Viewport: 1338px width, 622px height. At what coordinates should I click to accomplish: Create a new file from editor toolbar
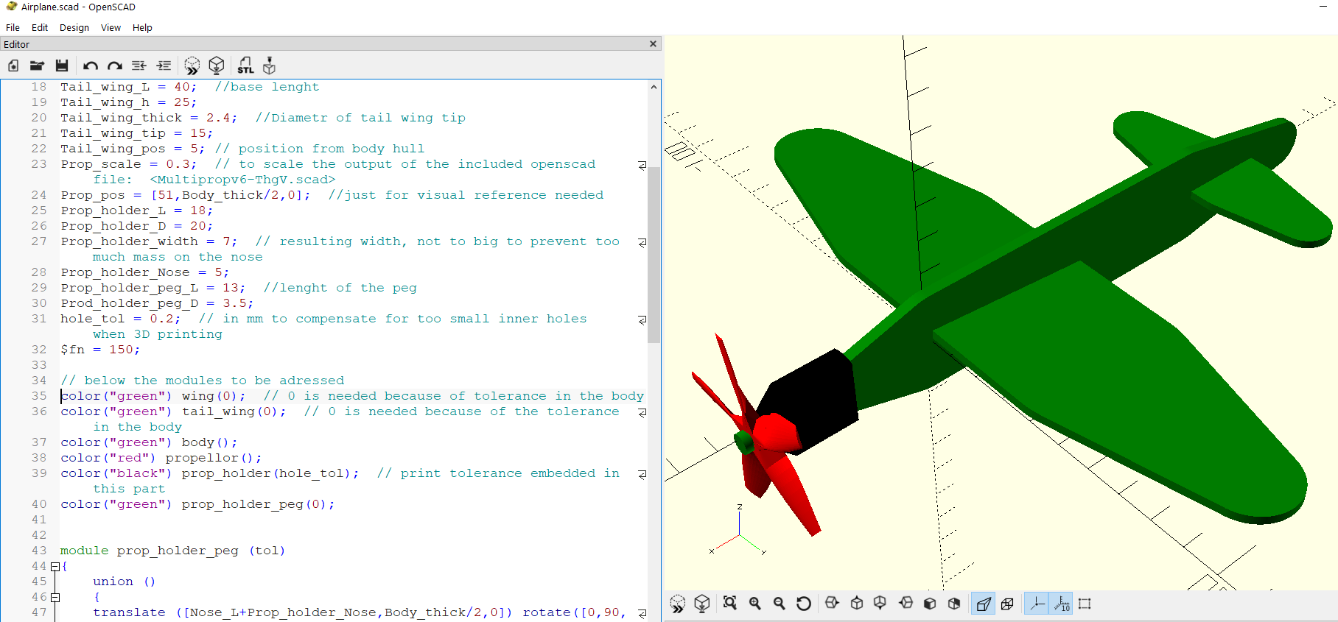point(13,66)
